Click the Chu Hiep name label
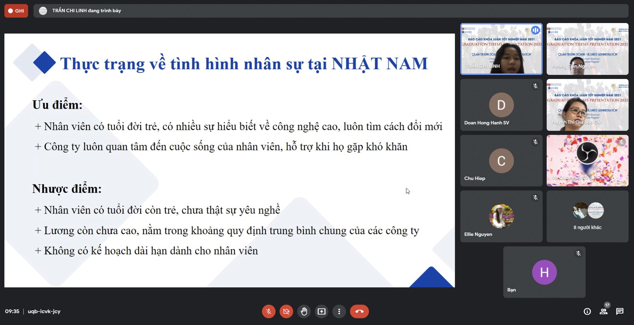The width and height of the screenshot is (634, 325). point(475,178)
